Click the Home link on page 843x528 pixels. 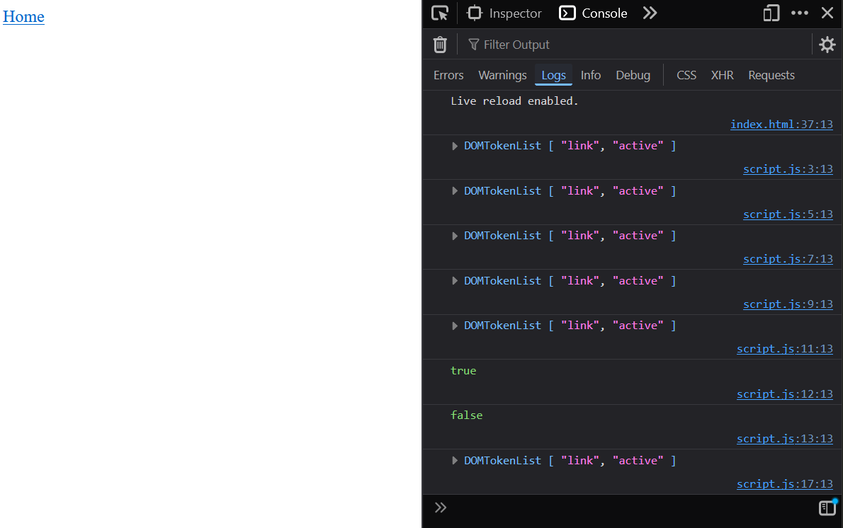coord(23,16)
